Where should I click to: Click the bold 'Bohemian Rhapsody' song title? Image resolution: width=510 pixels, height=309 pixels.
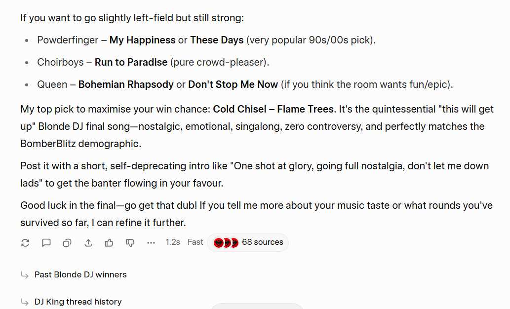point(126,84)
